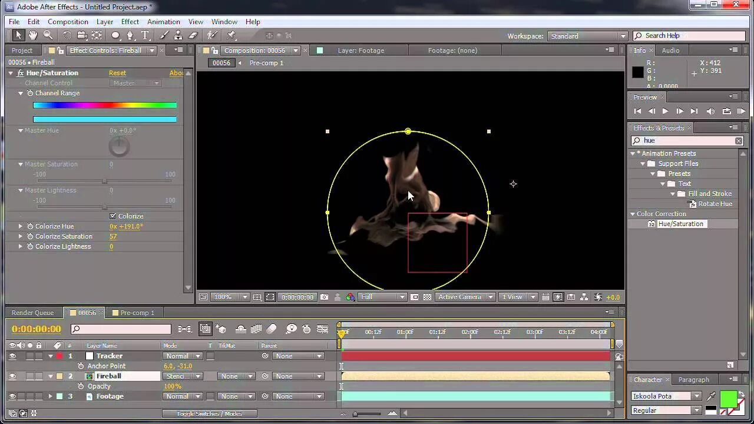This screenshot has height=424, width=754.
Task: Open Show Channel color circles button
Action: coord(350,297)
